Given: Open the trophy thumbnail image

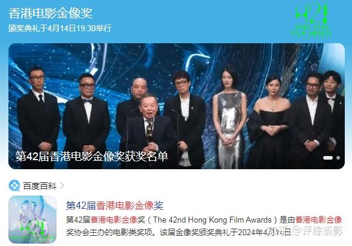Looking at the screenshot, I should pyautogui.click(x=32, y=220).
